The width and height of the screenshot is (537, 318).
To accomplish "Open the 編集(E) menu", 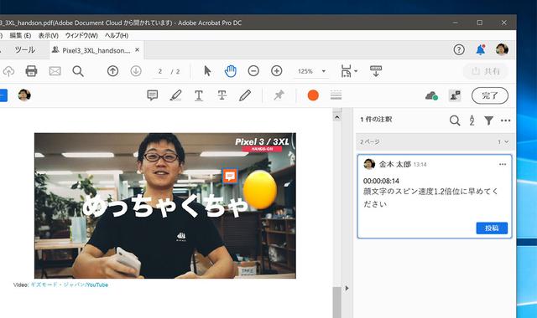I will (20, 35).
